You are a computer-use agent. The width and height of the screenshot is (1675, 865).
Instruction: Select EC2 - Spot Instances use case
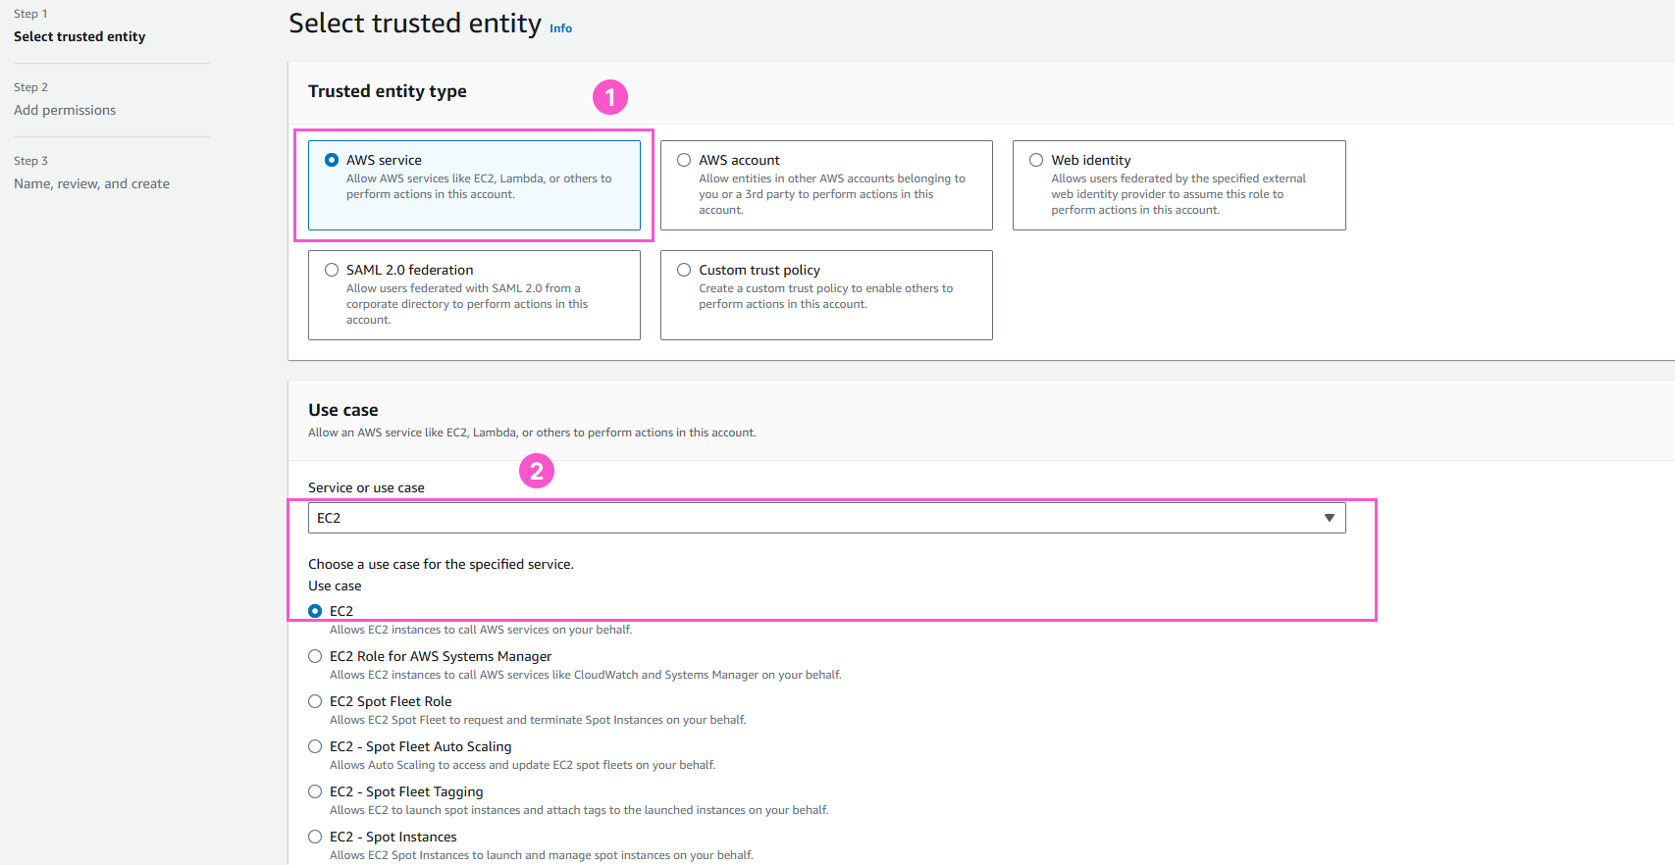pos(315,837)
